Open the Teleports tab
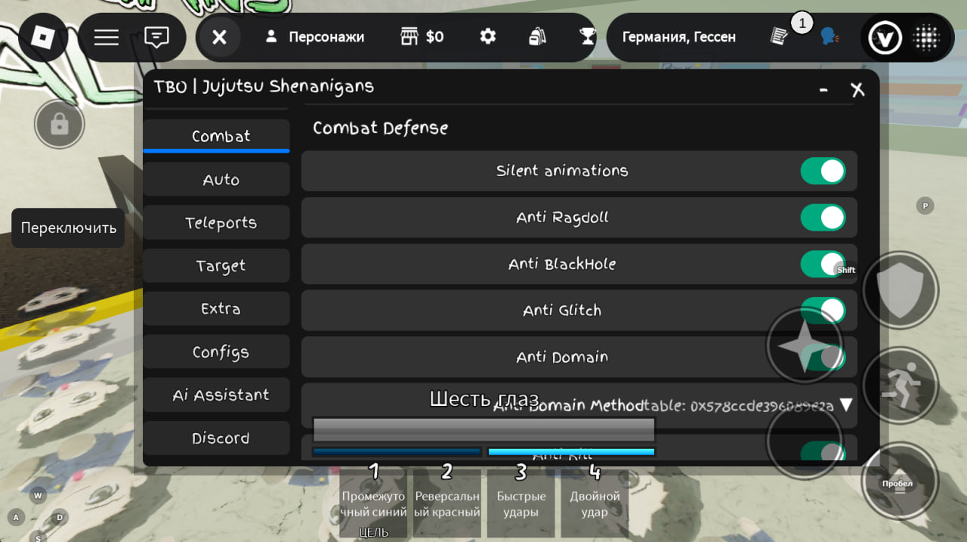 (216, 223)
